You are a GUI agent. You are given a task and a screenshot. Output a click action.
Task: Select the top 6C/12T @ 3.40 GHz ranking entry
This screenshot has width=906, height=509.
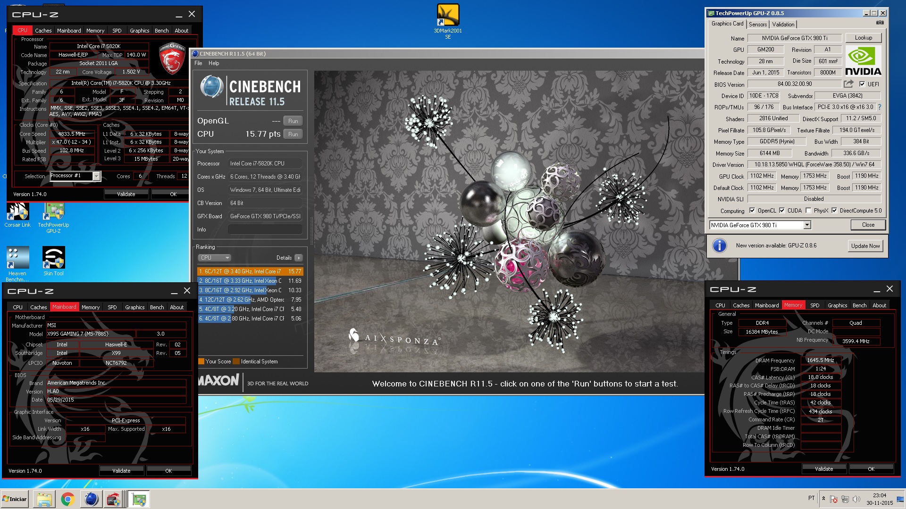coord(250,271)
